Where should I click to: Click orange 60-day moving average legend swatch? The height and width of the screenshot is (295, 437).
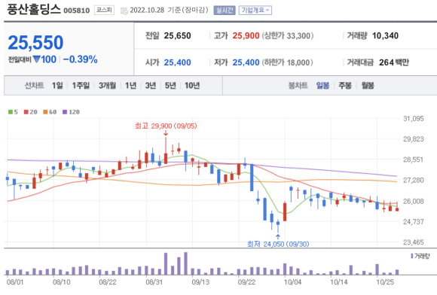point(45,112)
